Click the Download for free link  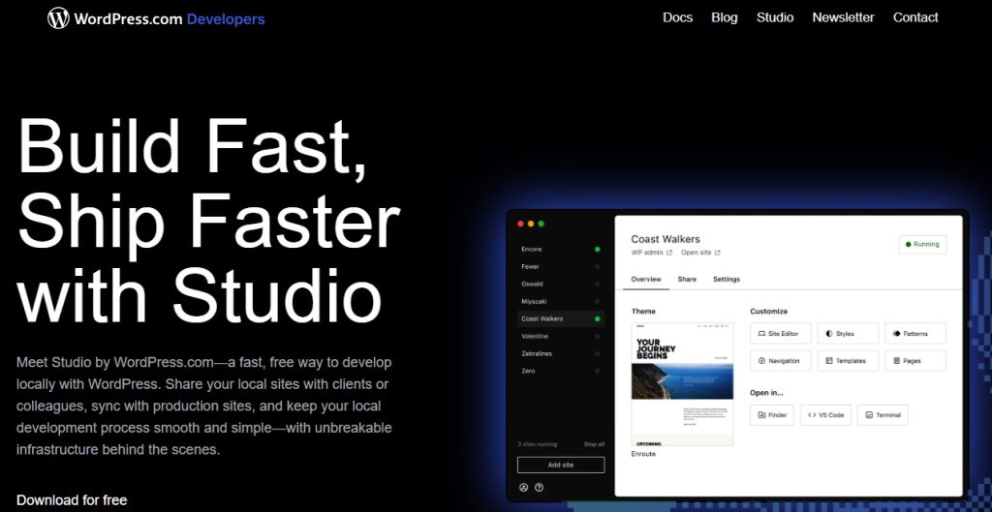(72, 499)
